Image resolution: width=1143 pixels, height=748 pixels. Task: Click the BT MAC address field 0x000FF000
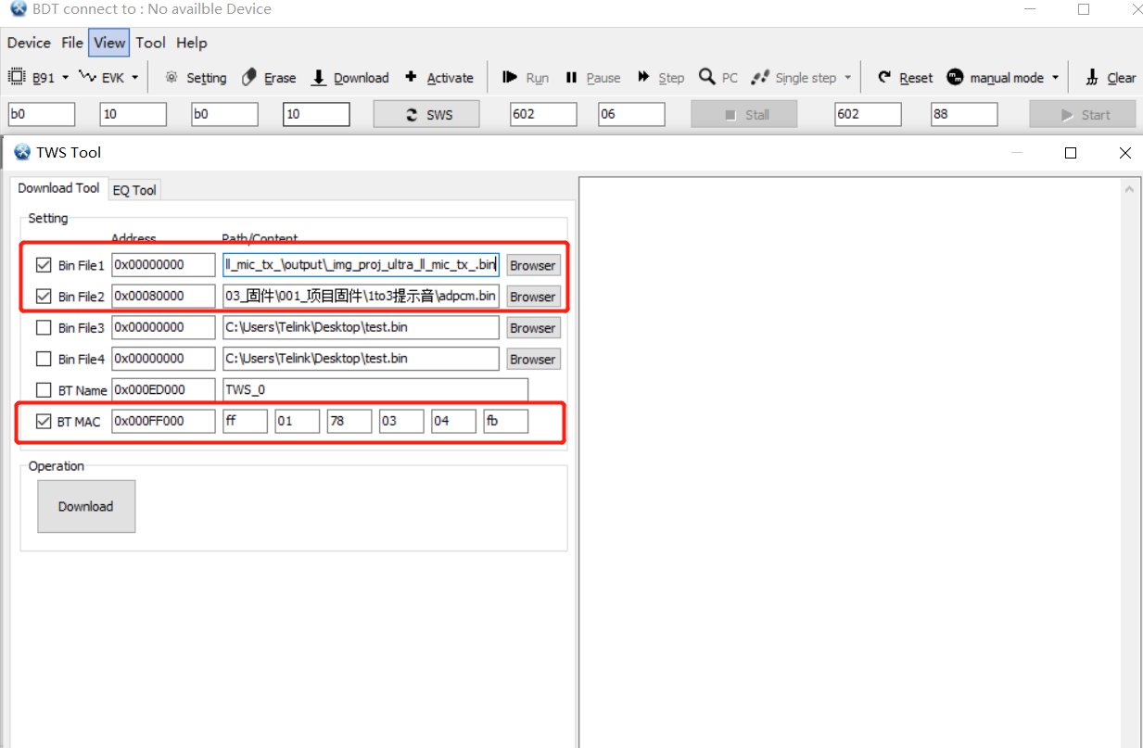[163, 421]
